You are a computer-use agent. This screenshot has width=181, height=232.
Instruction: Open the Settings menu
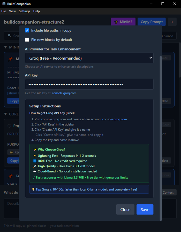(25, 11)
